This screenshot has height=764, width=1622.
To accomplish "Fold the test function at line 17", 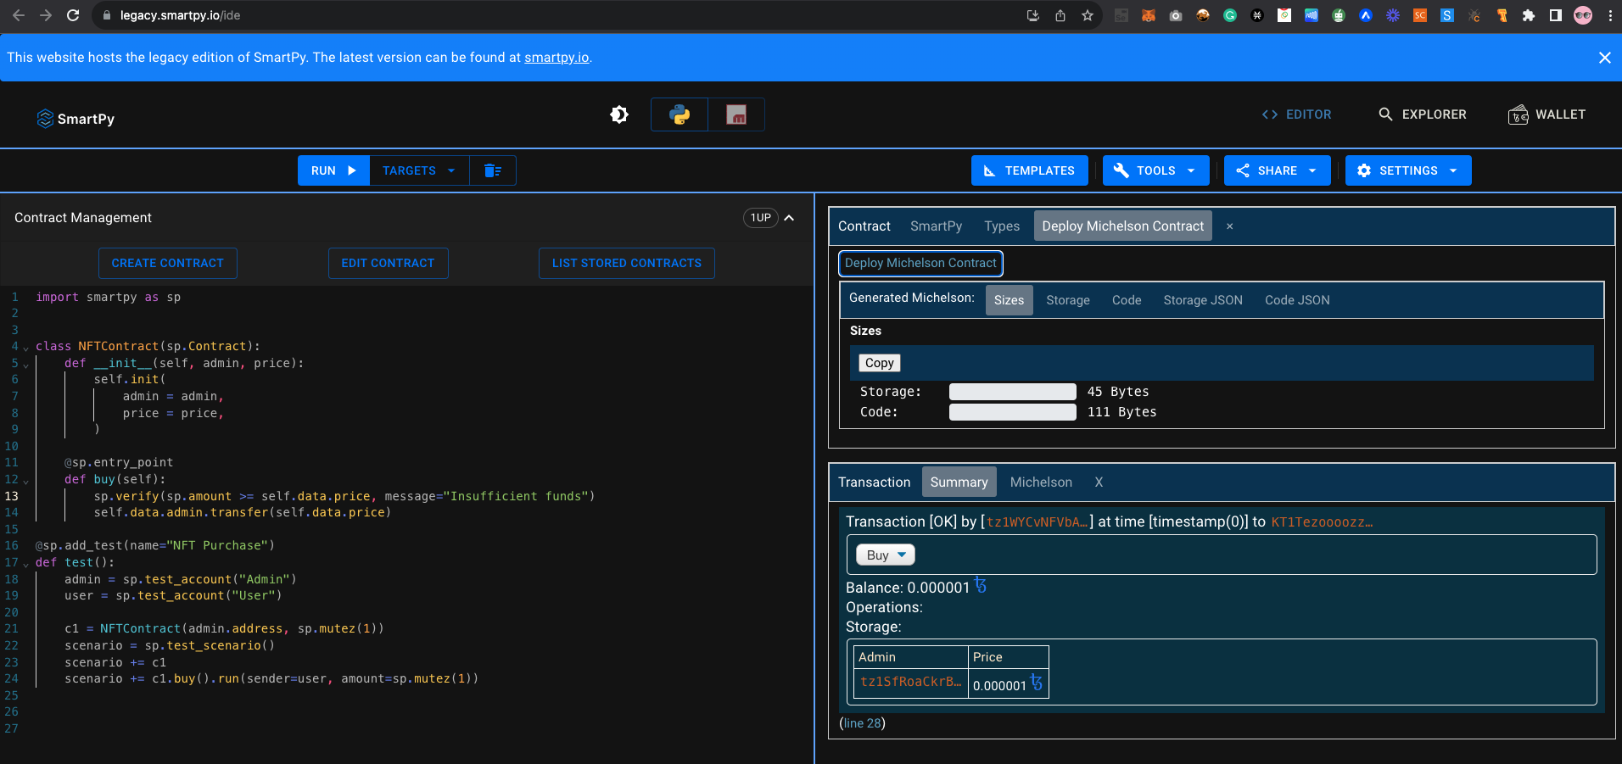I will 25,564.
